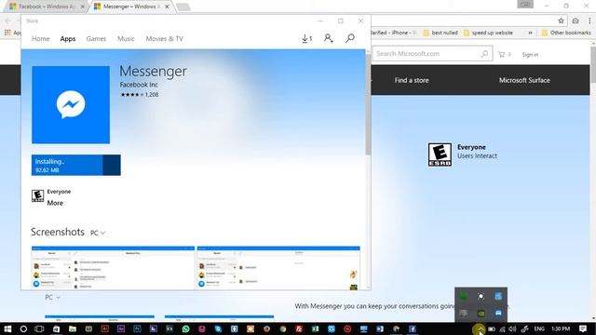Screen dimensions: 596x335
Task: Switch to the Music tab in Store
Action: point(126,39)
